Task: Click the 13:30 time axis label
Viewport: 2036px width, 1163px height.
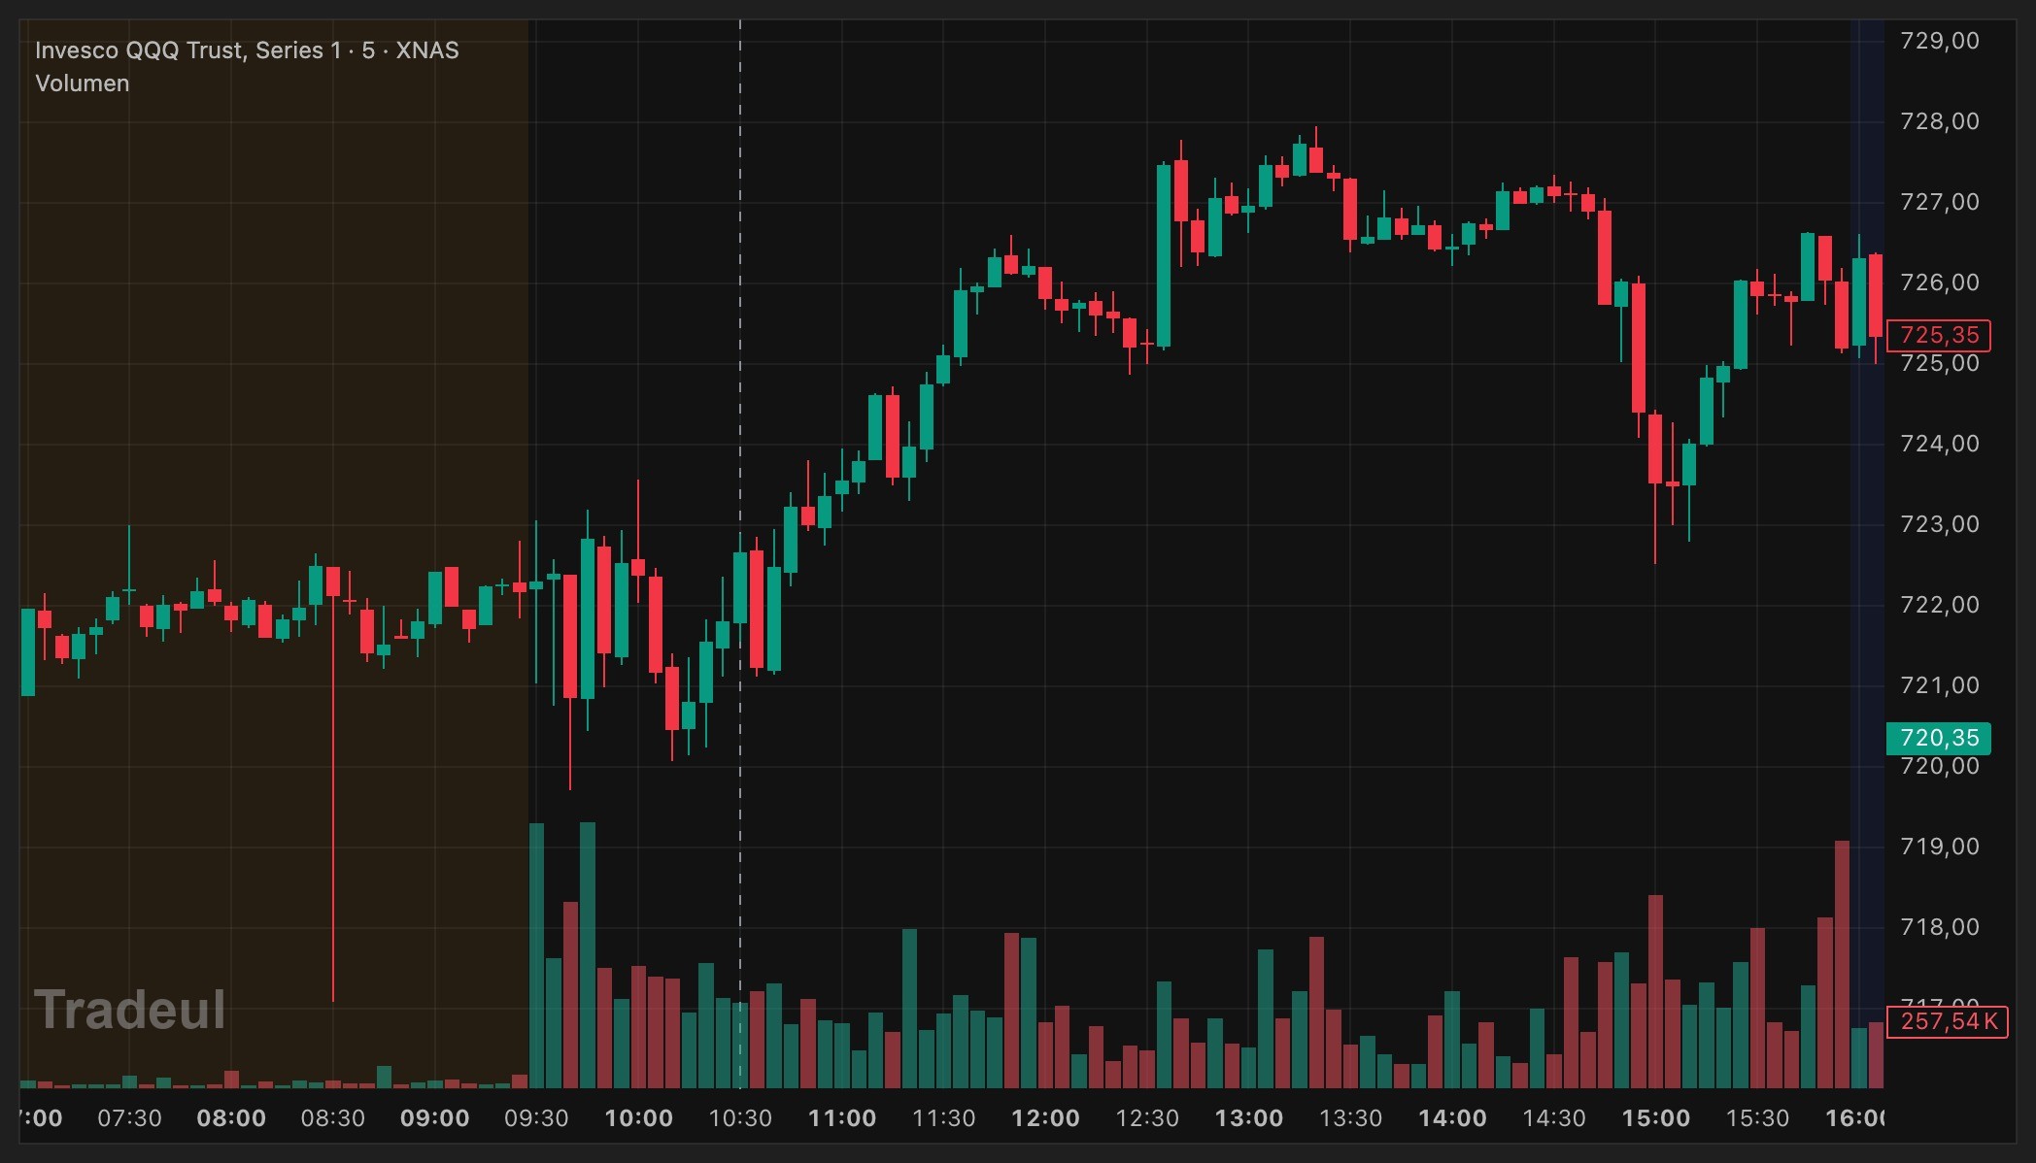Action: point(1350,1118)
